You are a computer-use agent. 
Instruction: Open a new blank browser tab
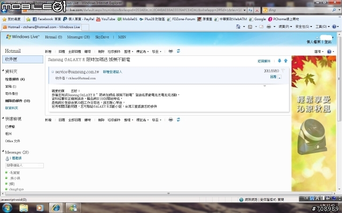(85, 27)
